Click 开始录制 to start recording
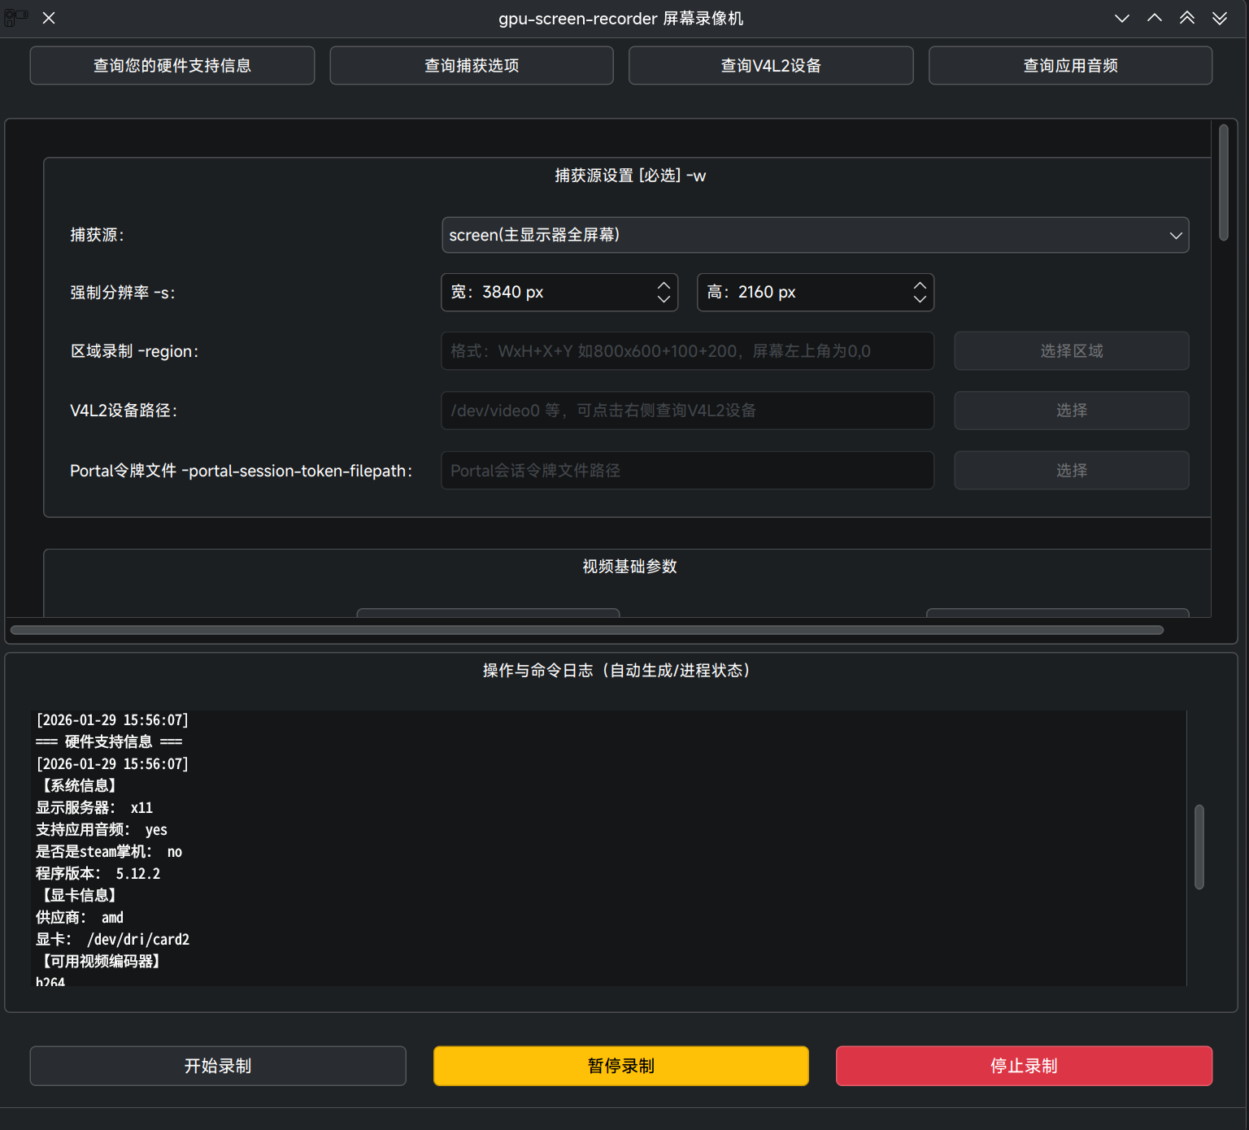This screenshot has width=1249, height=1130. click(217, 1066)
